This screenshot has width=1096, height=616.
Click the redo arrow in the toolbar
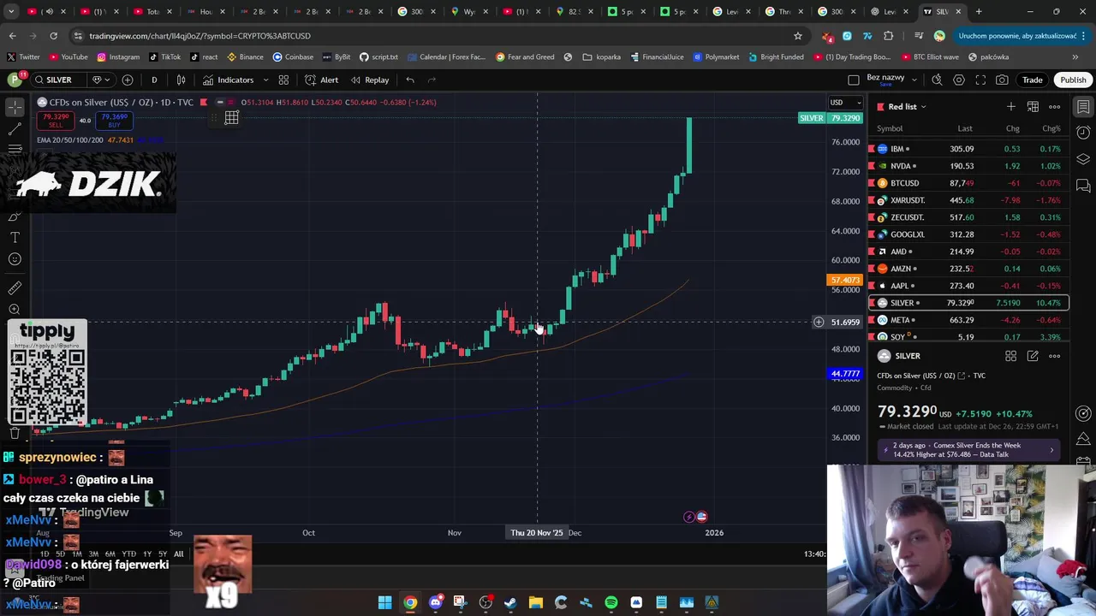[432, 80]
